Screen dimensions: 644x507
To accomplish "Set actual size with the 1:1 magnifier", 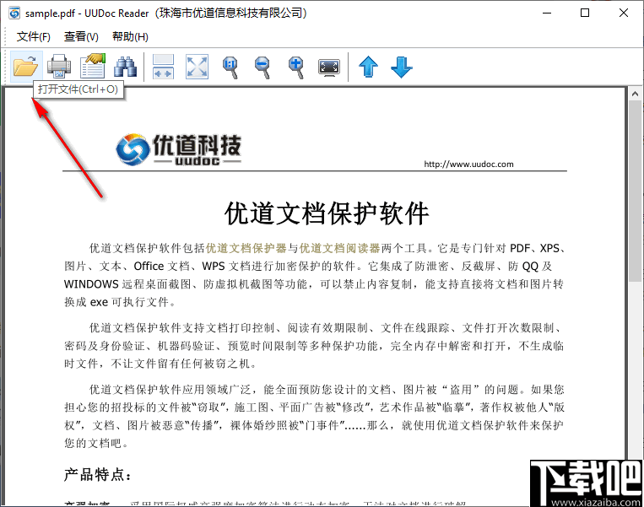I will point(230,67).
